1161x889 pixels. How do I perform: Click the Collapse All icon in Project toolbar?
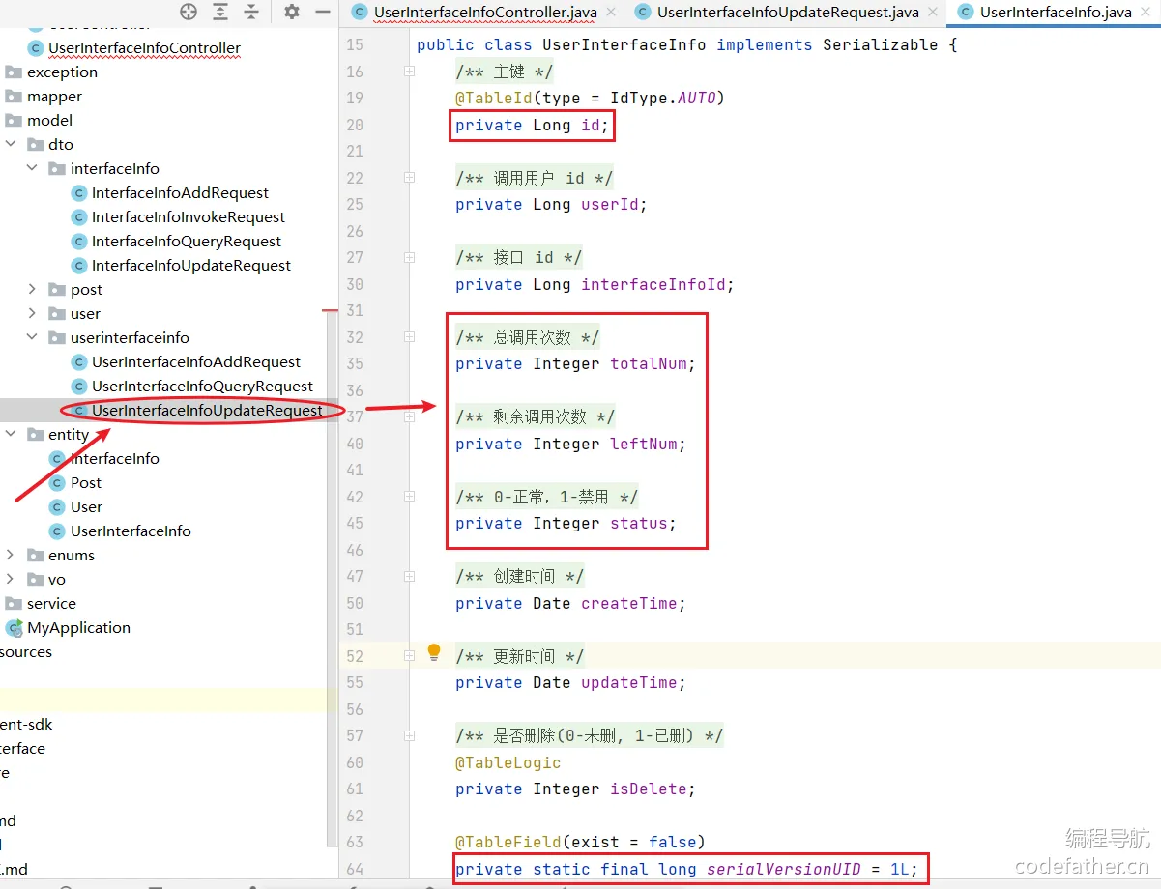(251, 12)
